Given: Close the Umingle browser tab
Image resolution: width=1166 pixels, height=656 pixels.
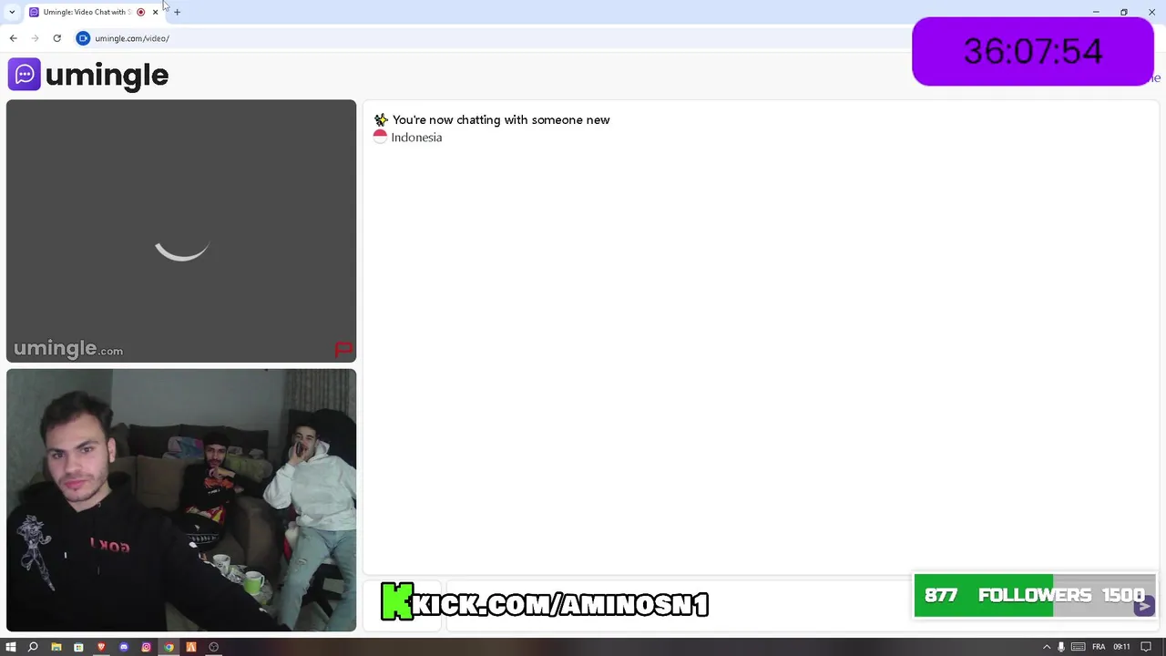Looking at the screenshot, I should (x=155, y=12).
